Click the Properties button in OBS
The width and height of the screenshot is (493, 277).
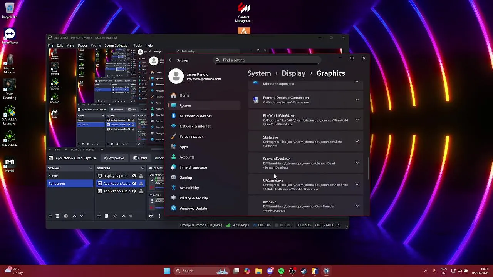click(x=114, y=158)
